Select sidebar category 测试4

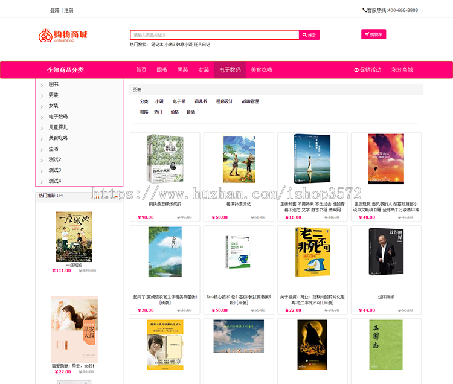coord(55,181)
